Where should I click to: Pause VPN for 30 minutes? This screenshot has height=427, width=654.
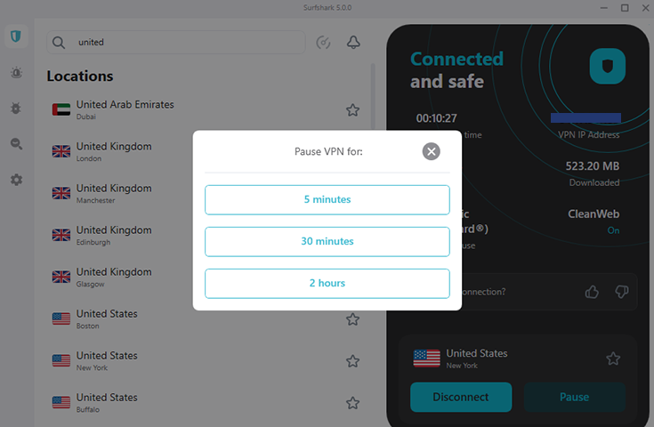[x=327, y=241]
